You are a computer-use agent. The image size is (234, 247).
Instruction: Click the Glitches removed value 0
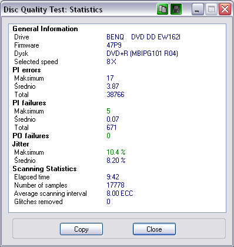pyautogui.click(x=108, y=202)
